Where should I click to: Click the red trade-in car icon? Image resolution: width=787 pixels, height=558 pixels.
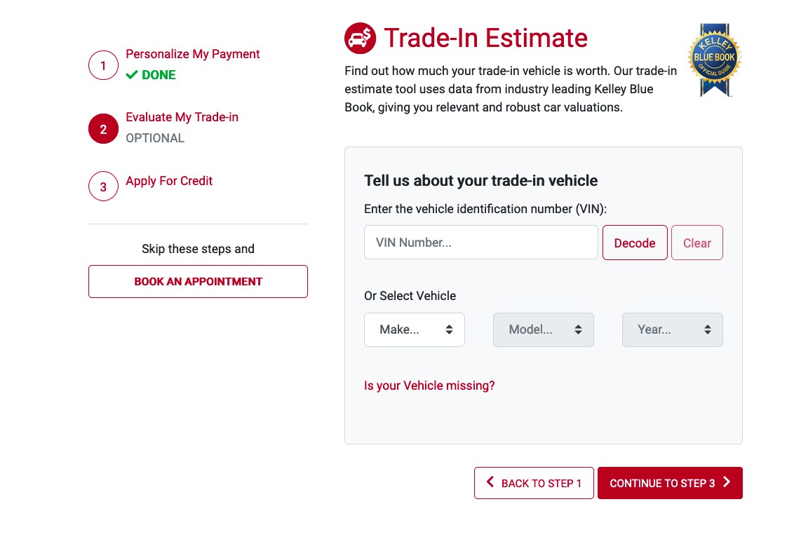click(x=360, y=38)
